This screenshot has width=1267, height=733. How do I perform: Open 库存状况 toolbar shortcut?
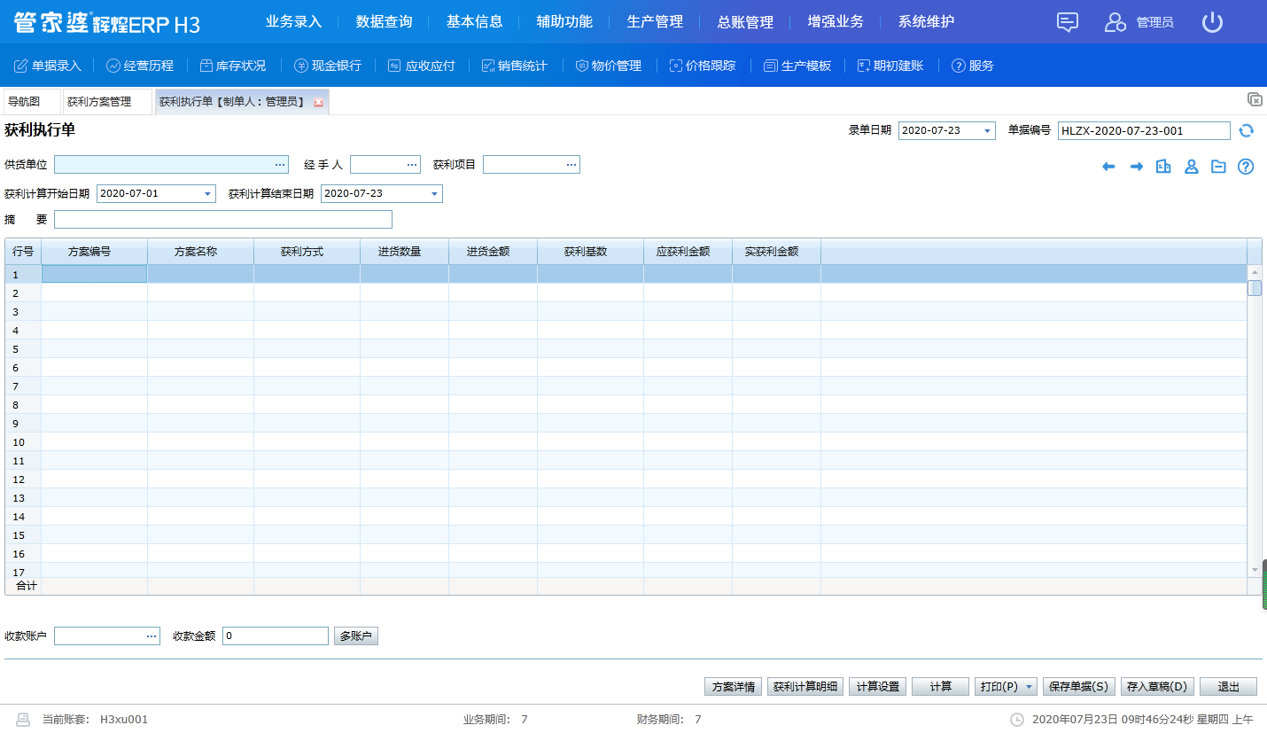pyautogui.click(x=232, y=66)
